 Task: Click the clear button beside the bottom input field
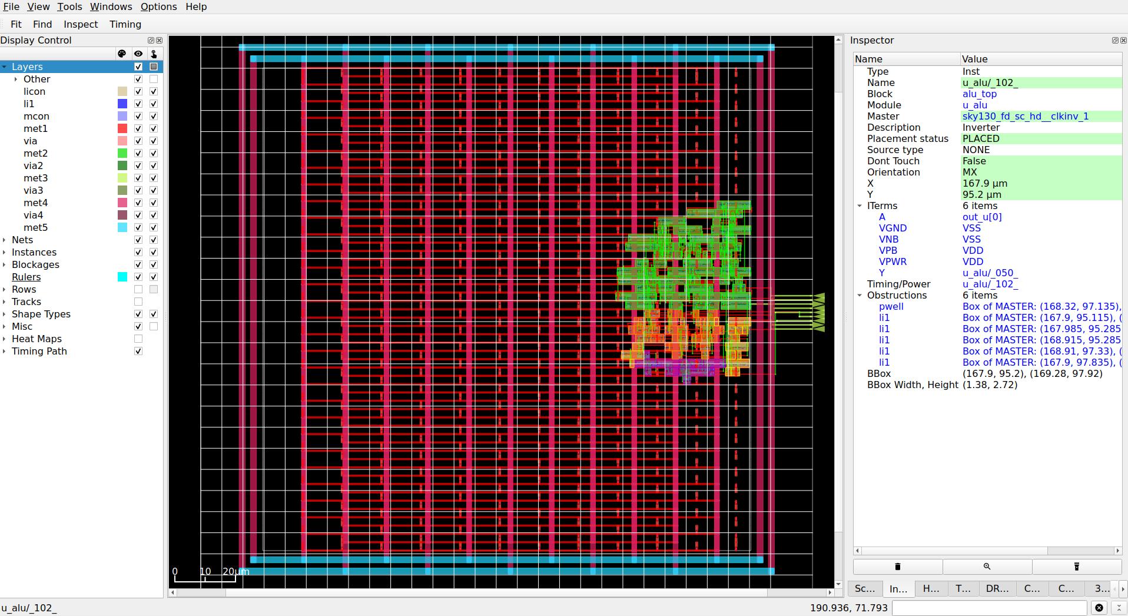point(1100,607)
